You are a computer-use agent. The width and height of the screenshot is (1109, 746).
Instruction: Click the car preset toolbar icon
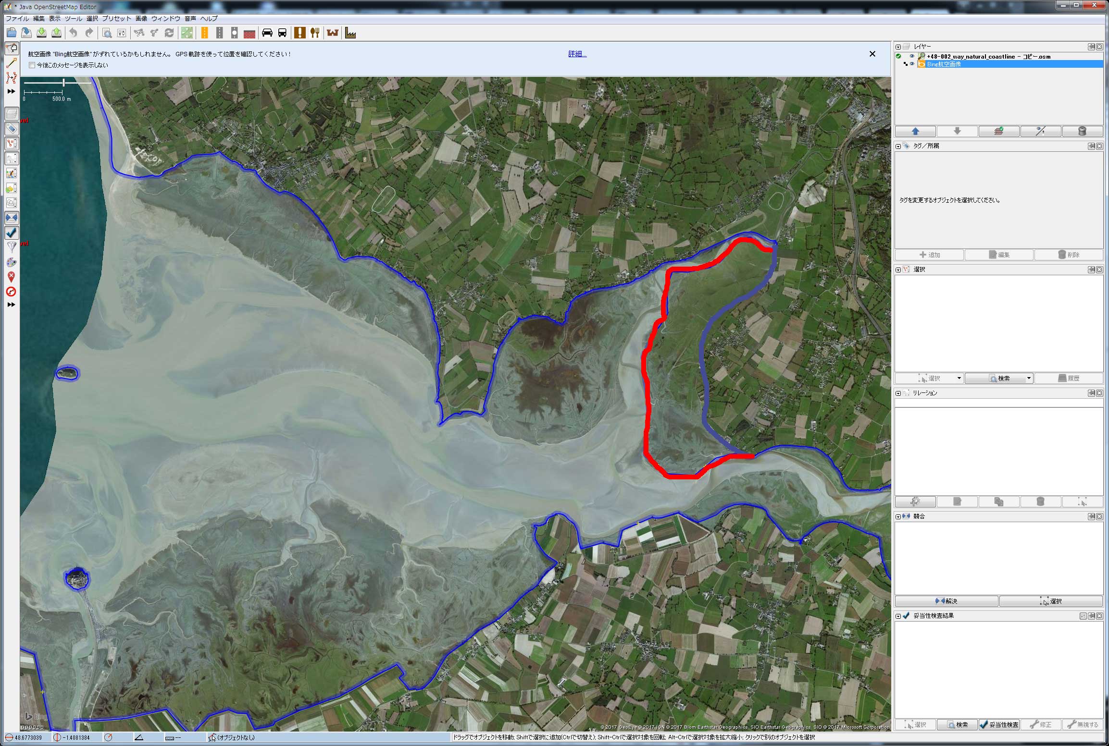tap(267, 33)
